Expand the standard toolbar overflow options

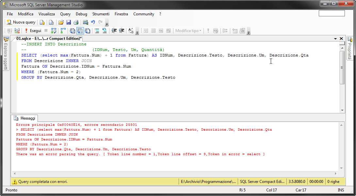pos(107,23)
